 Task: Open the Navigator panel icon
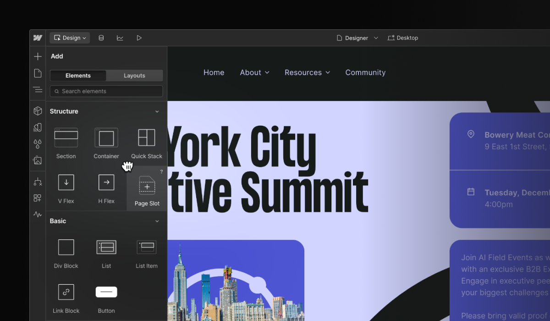(x=38, y=89)
